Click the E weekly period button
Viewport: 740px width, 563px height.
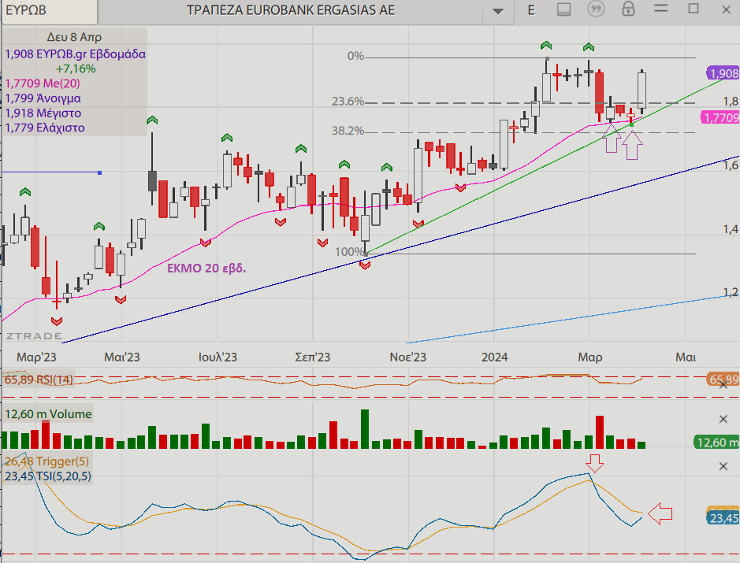coord(531,10)
